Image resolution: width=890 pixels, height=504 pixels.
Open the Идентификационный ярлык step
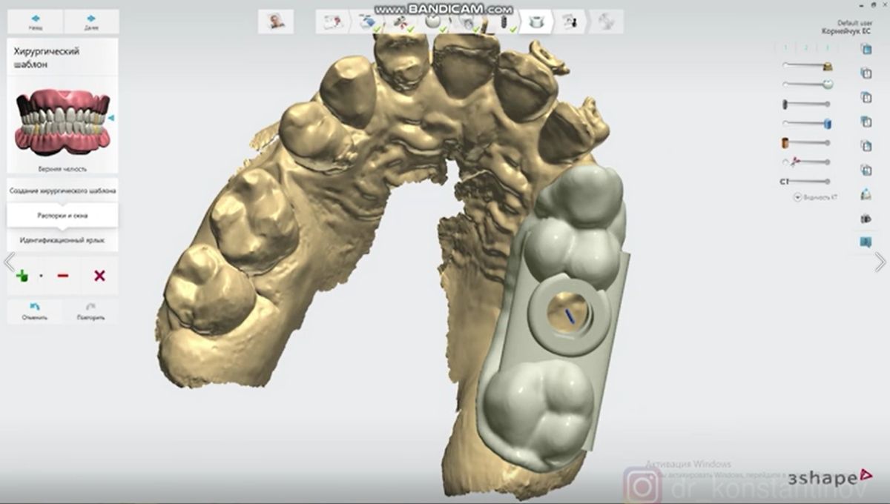click(x=62, y=239)
